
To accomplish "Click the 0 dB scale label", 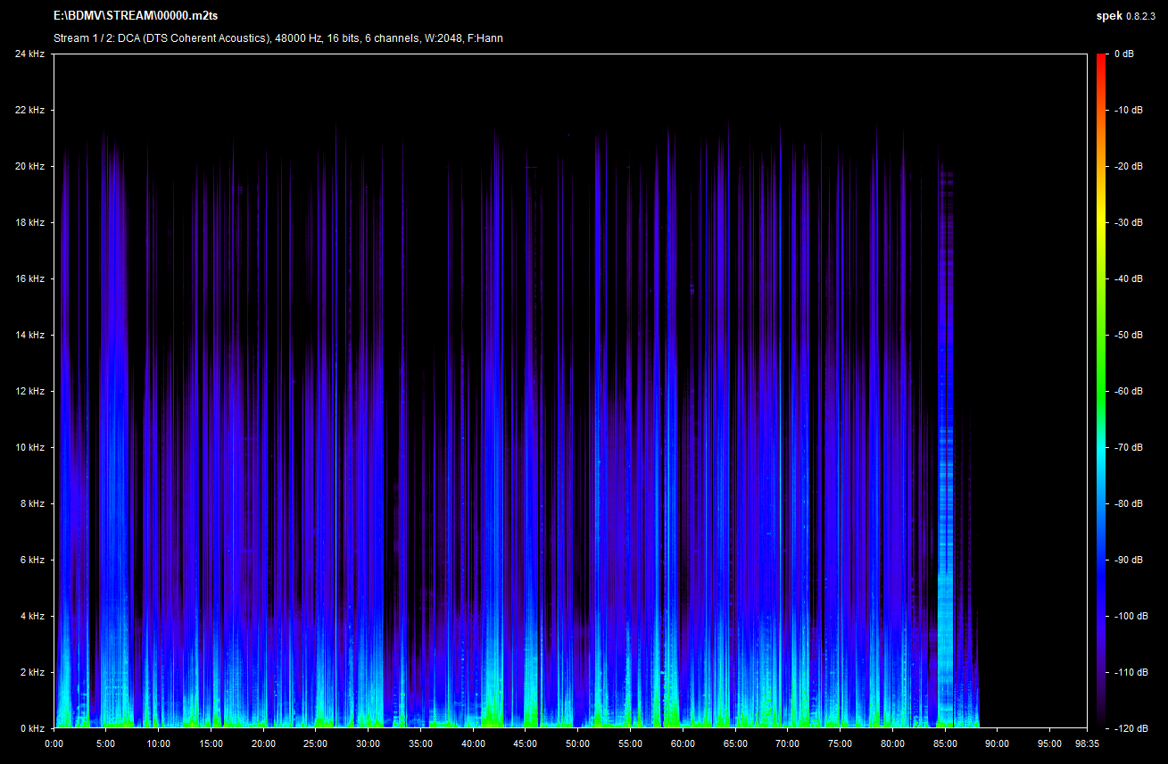I will (1124, 54).
